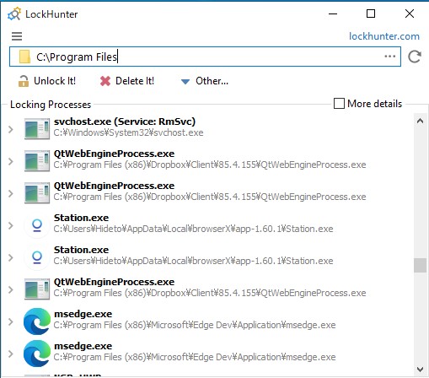The width and height of the screenshot is (429, 378).
Task: Open browse dialog via three-dots button
Action: tap(389, 57)
